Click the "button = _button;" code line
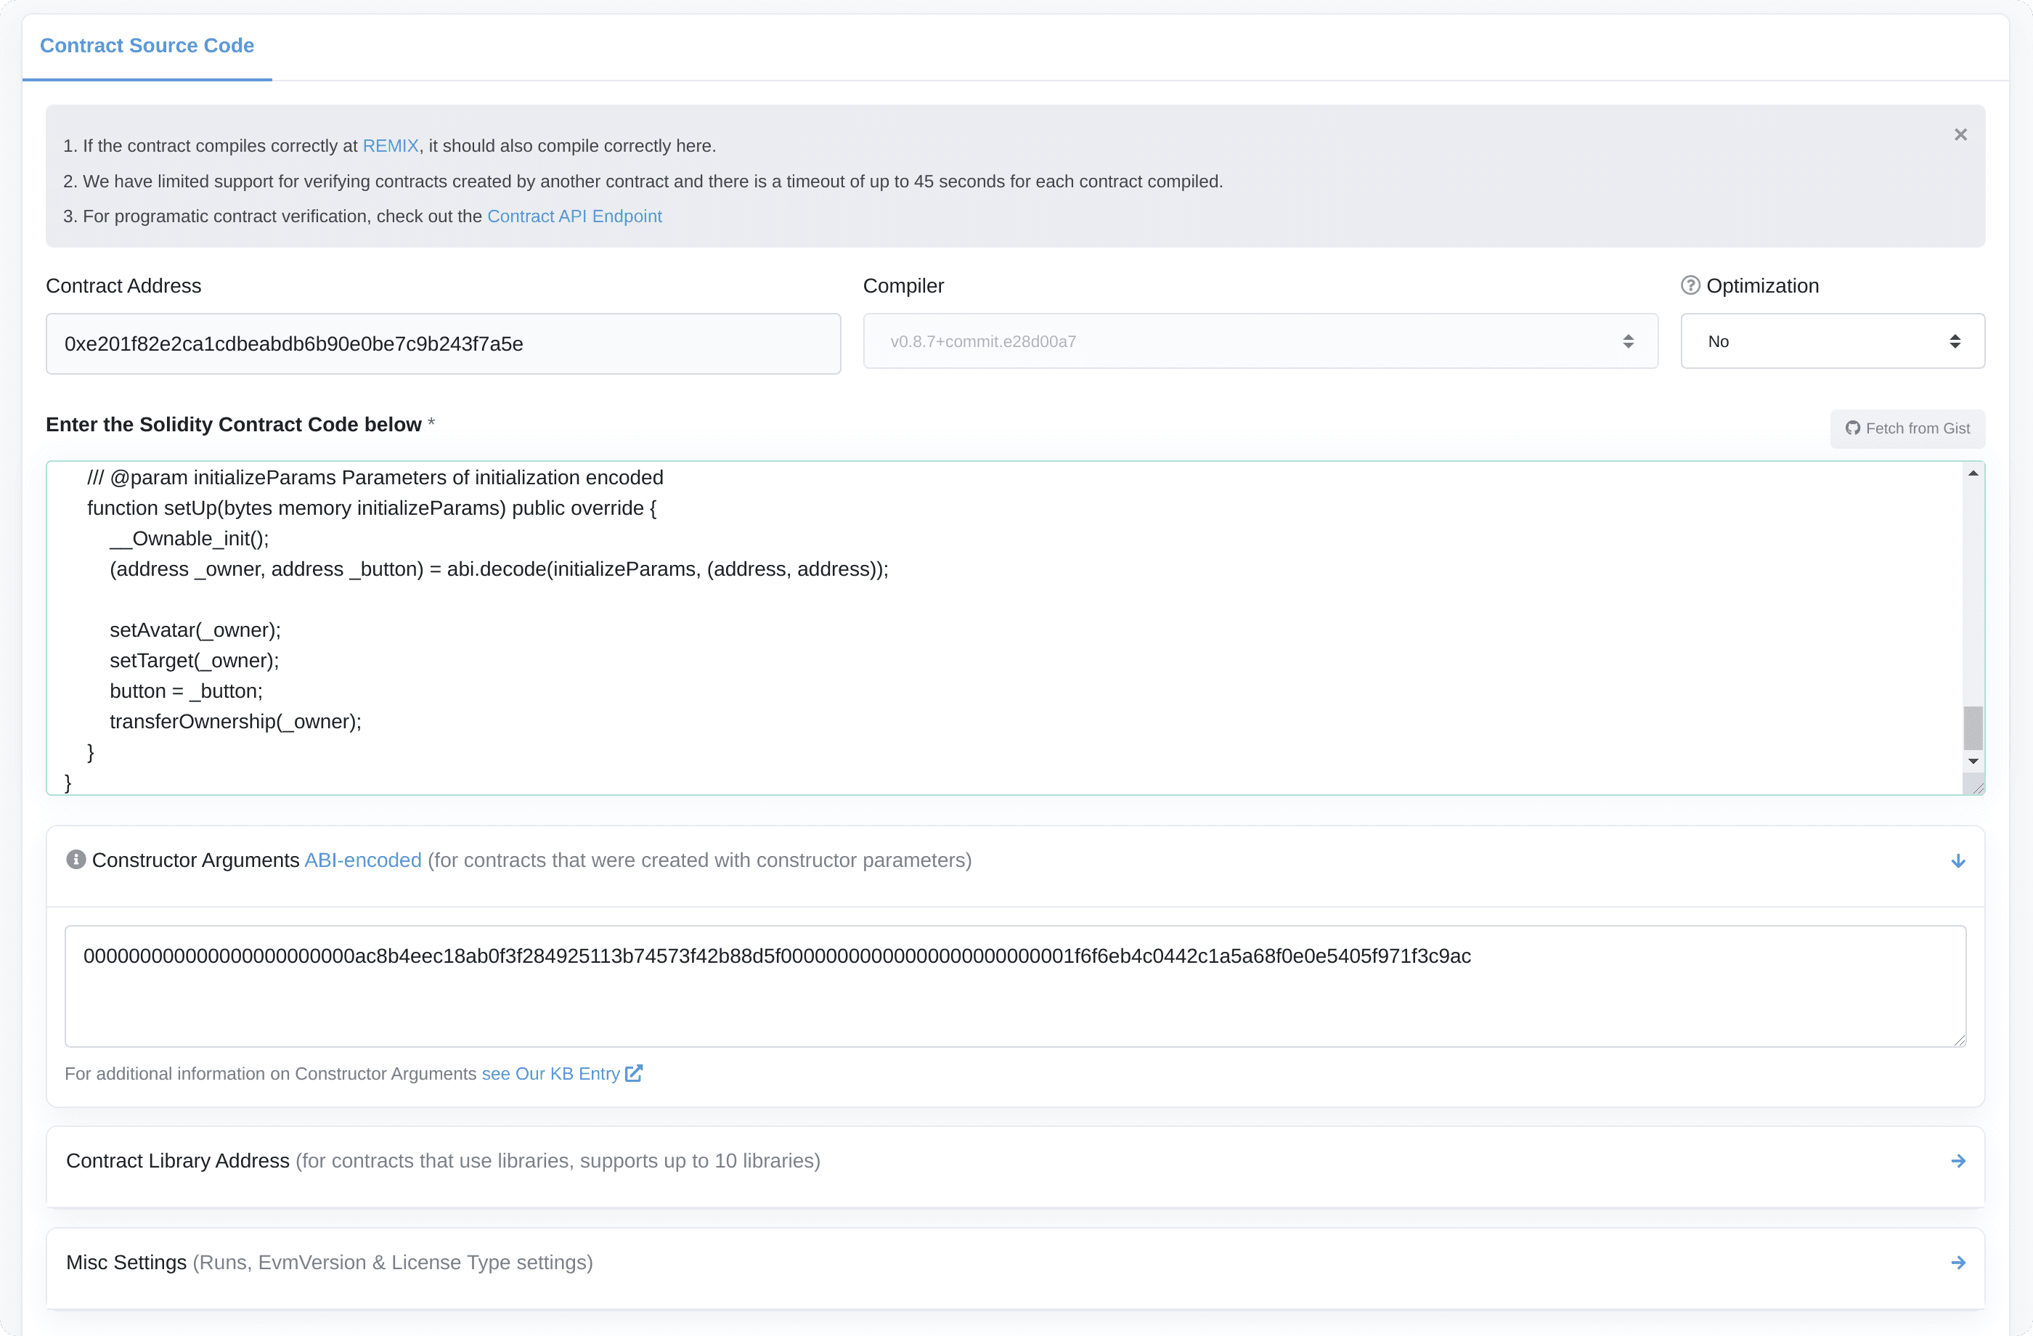The height and width of the screenshot is (1336, 2033). [x=186, y=691]
